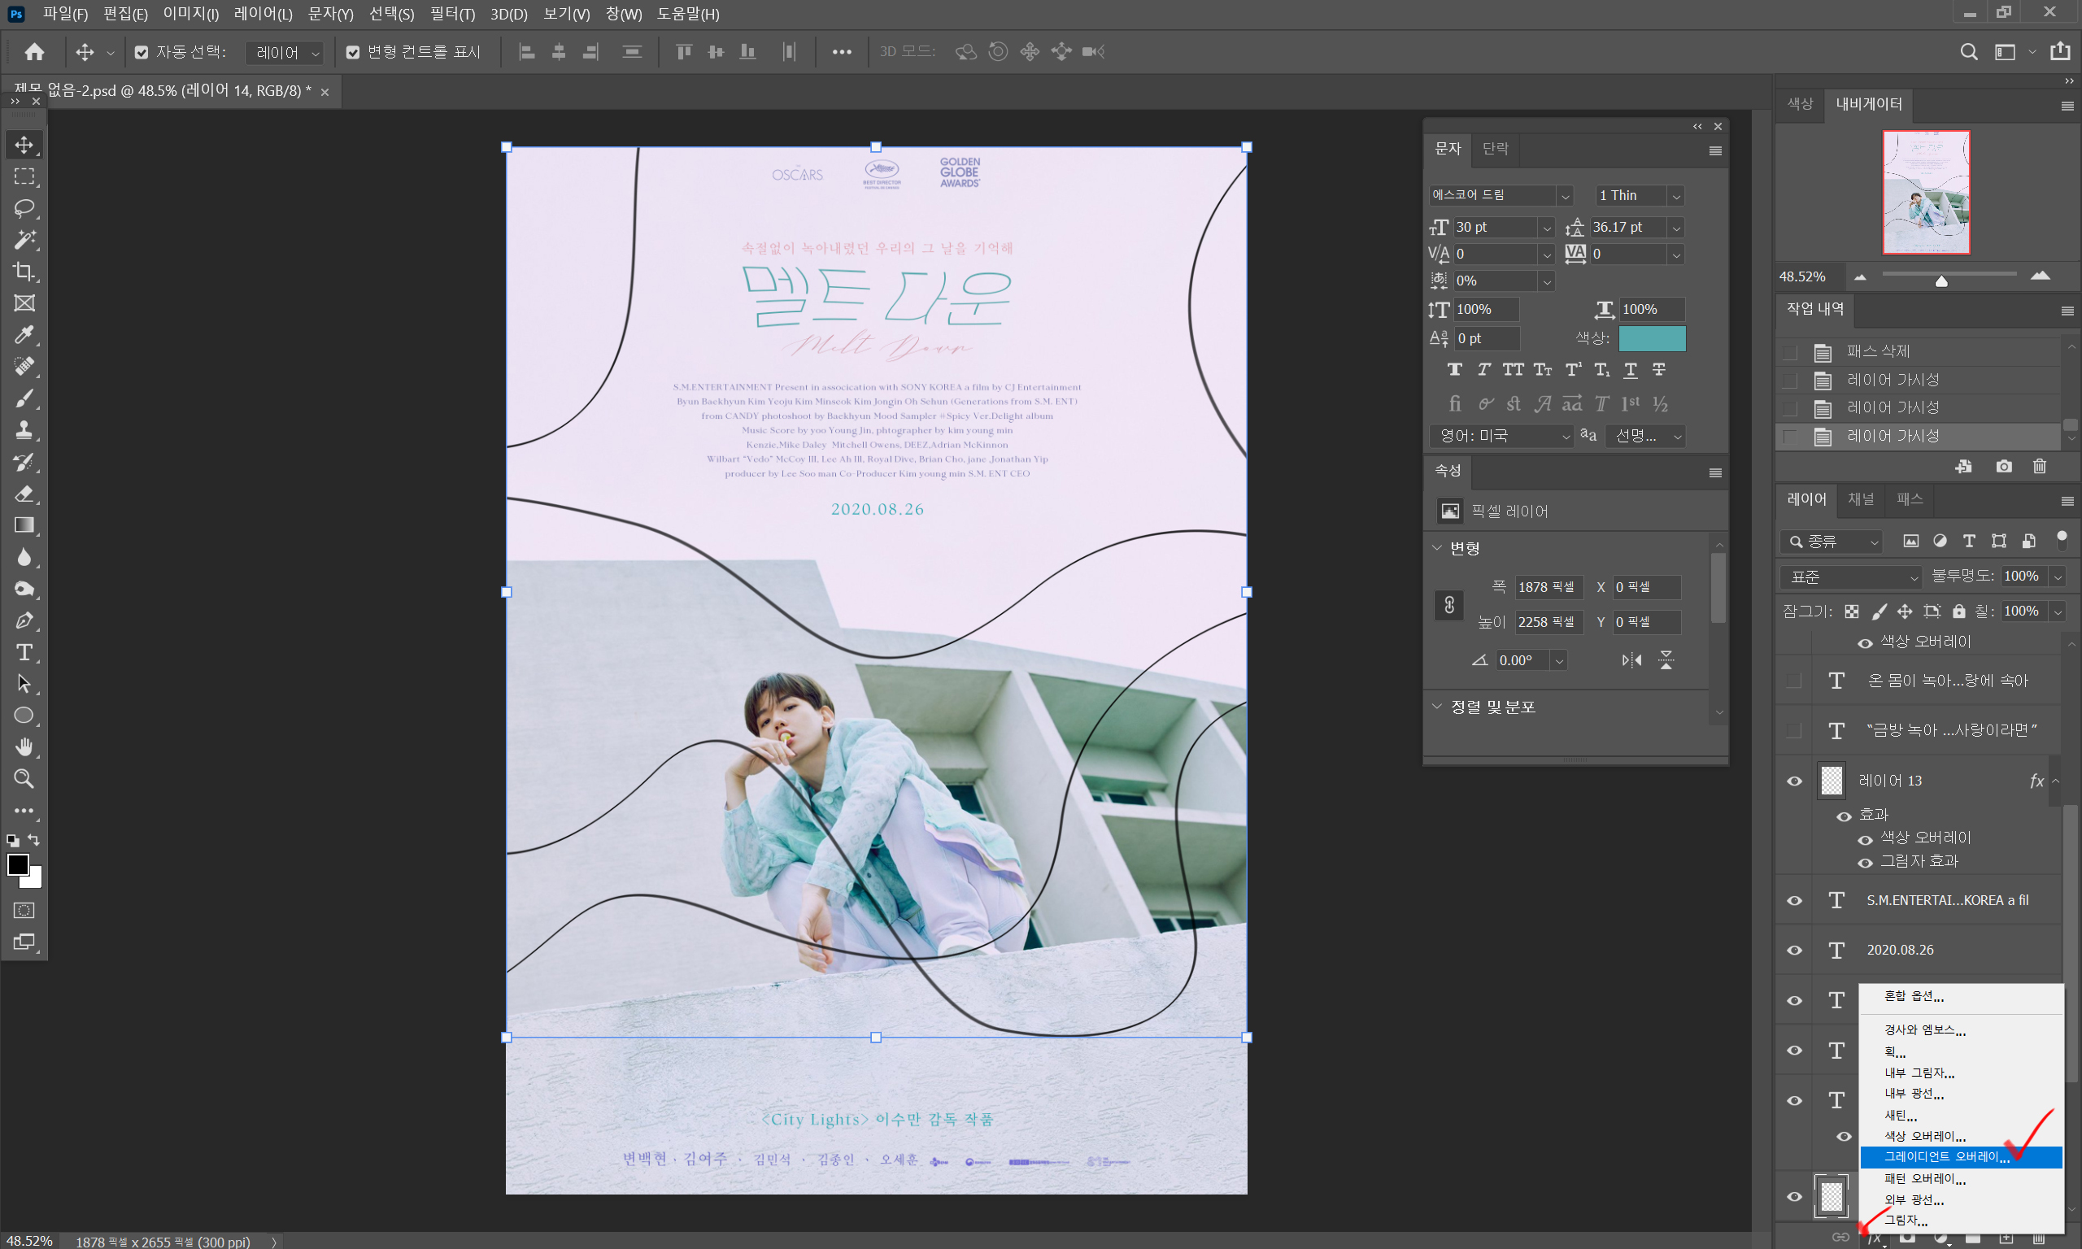Flip horizontally in Properties panel
Image resolution: width=2082 pixels, height=1249 pixels.
click(1631, 661)
